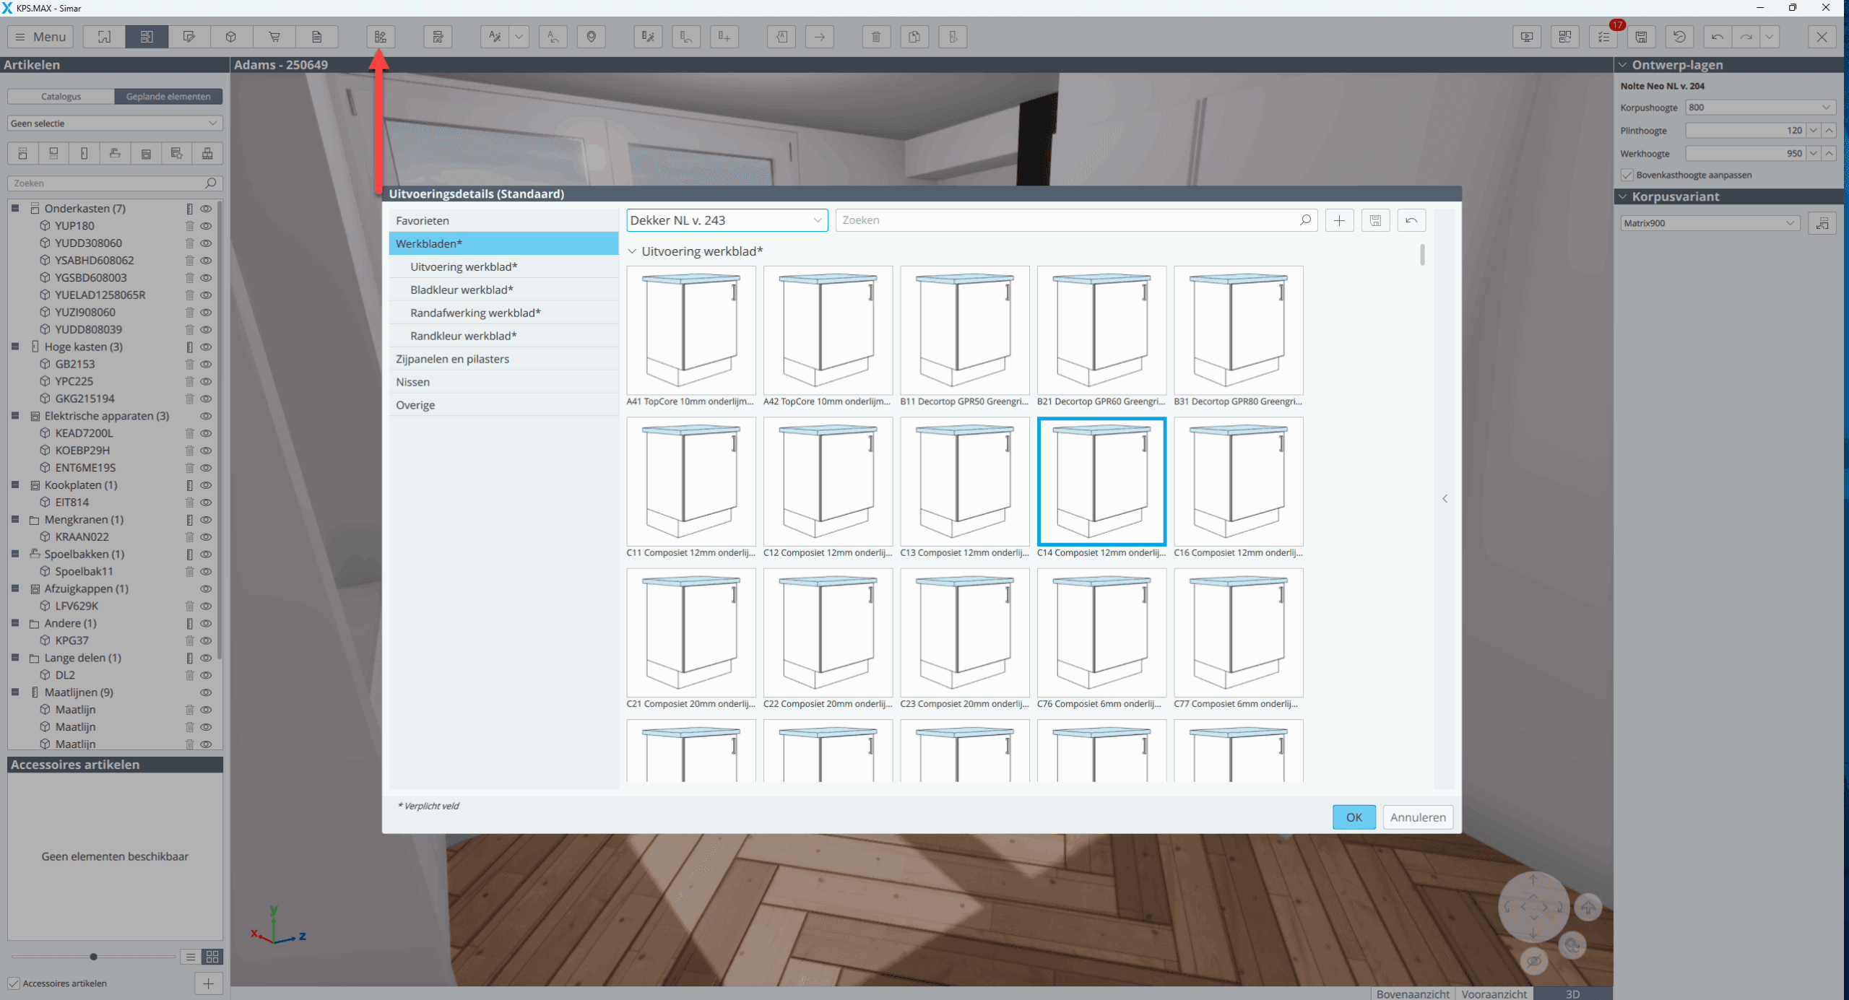Click the shopping cart toolbar icon

coord(274,37)
